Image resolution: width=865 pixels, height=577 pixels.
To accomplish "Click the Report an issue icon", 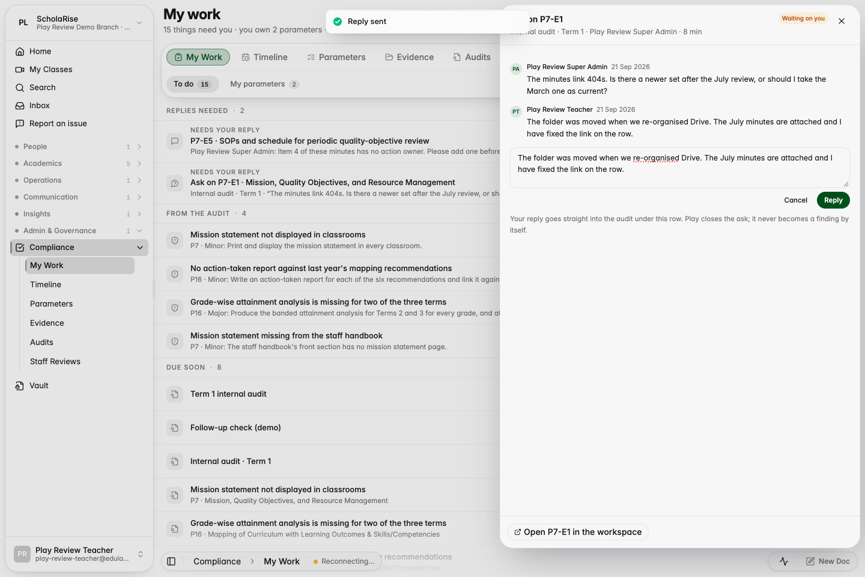I will (x=20, y=124).
